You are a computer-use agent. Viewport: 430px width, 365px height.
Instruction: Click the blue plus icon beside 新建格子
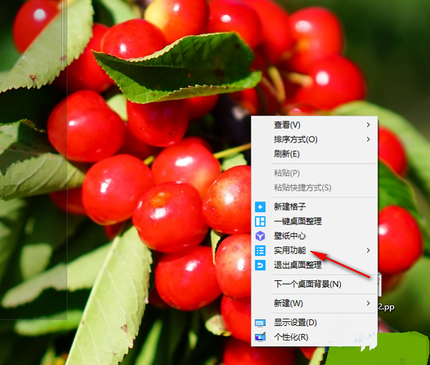click(260, 207)
